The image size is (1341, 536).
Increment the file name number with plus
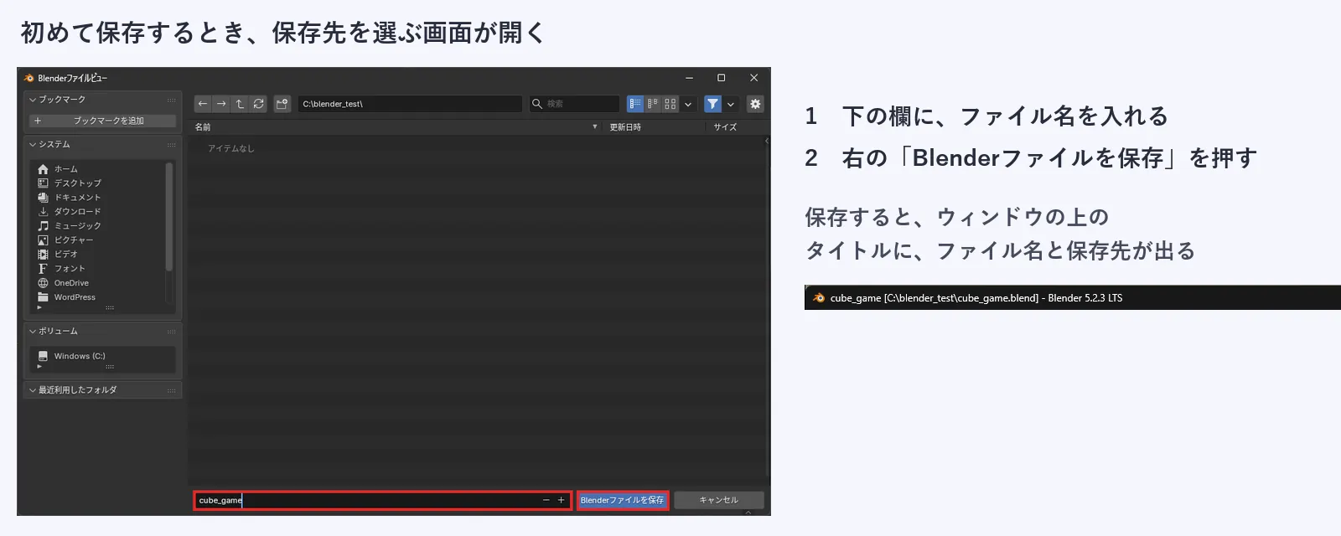click(x=562, y=500)
